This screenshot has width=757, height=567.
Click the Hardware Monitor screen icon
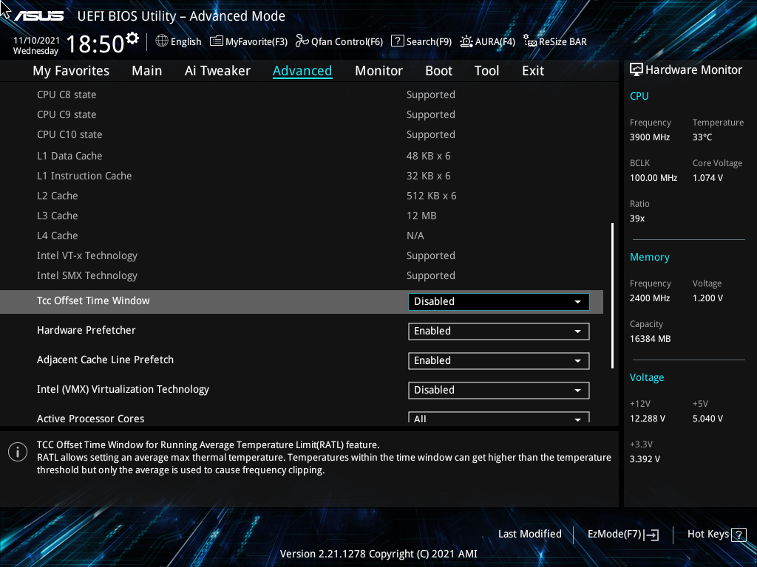click(x=637, y=70)
